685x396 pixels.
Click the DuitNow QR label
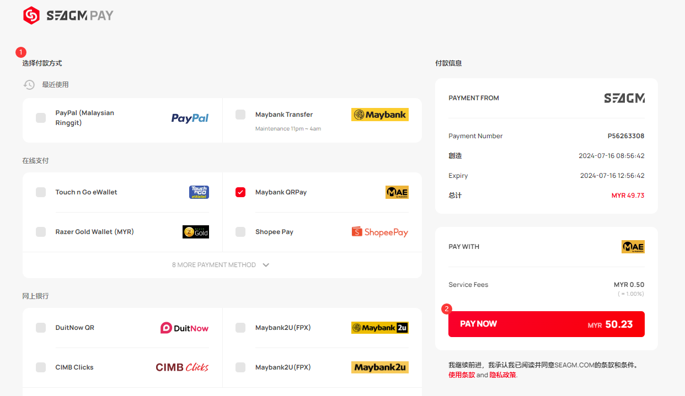(x=75, y=328)
